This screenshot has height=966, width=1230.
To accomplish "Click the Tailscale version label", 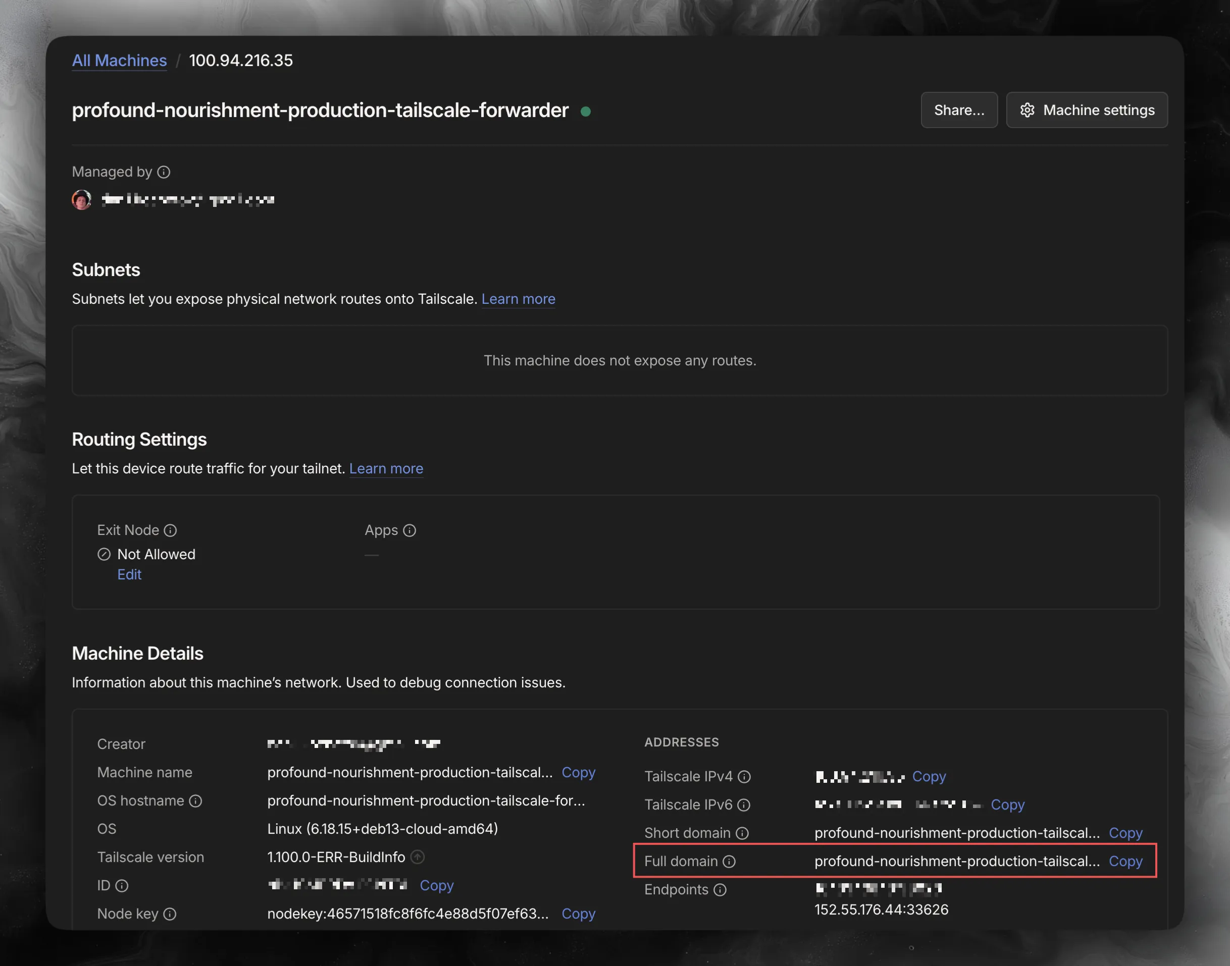I will point(150,857).
